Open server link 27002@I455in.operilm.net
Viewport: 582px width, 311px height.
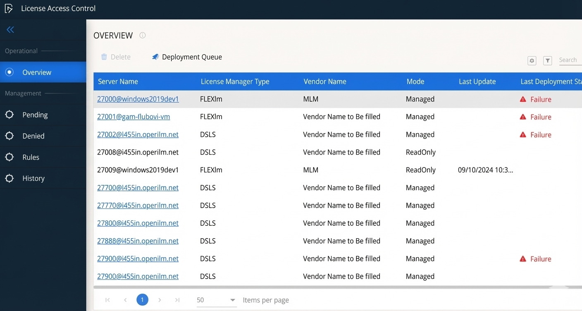click(138, 135)
